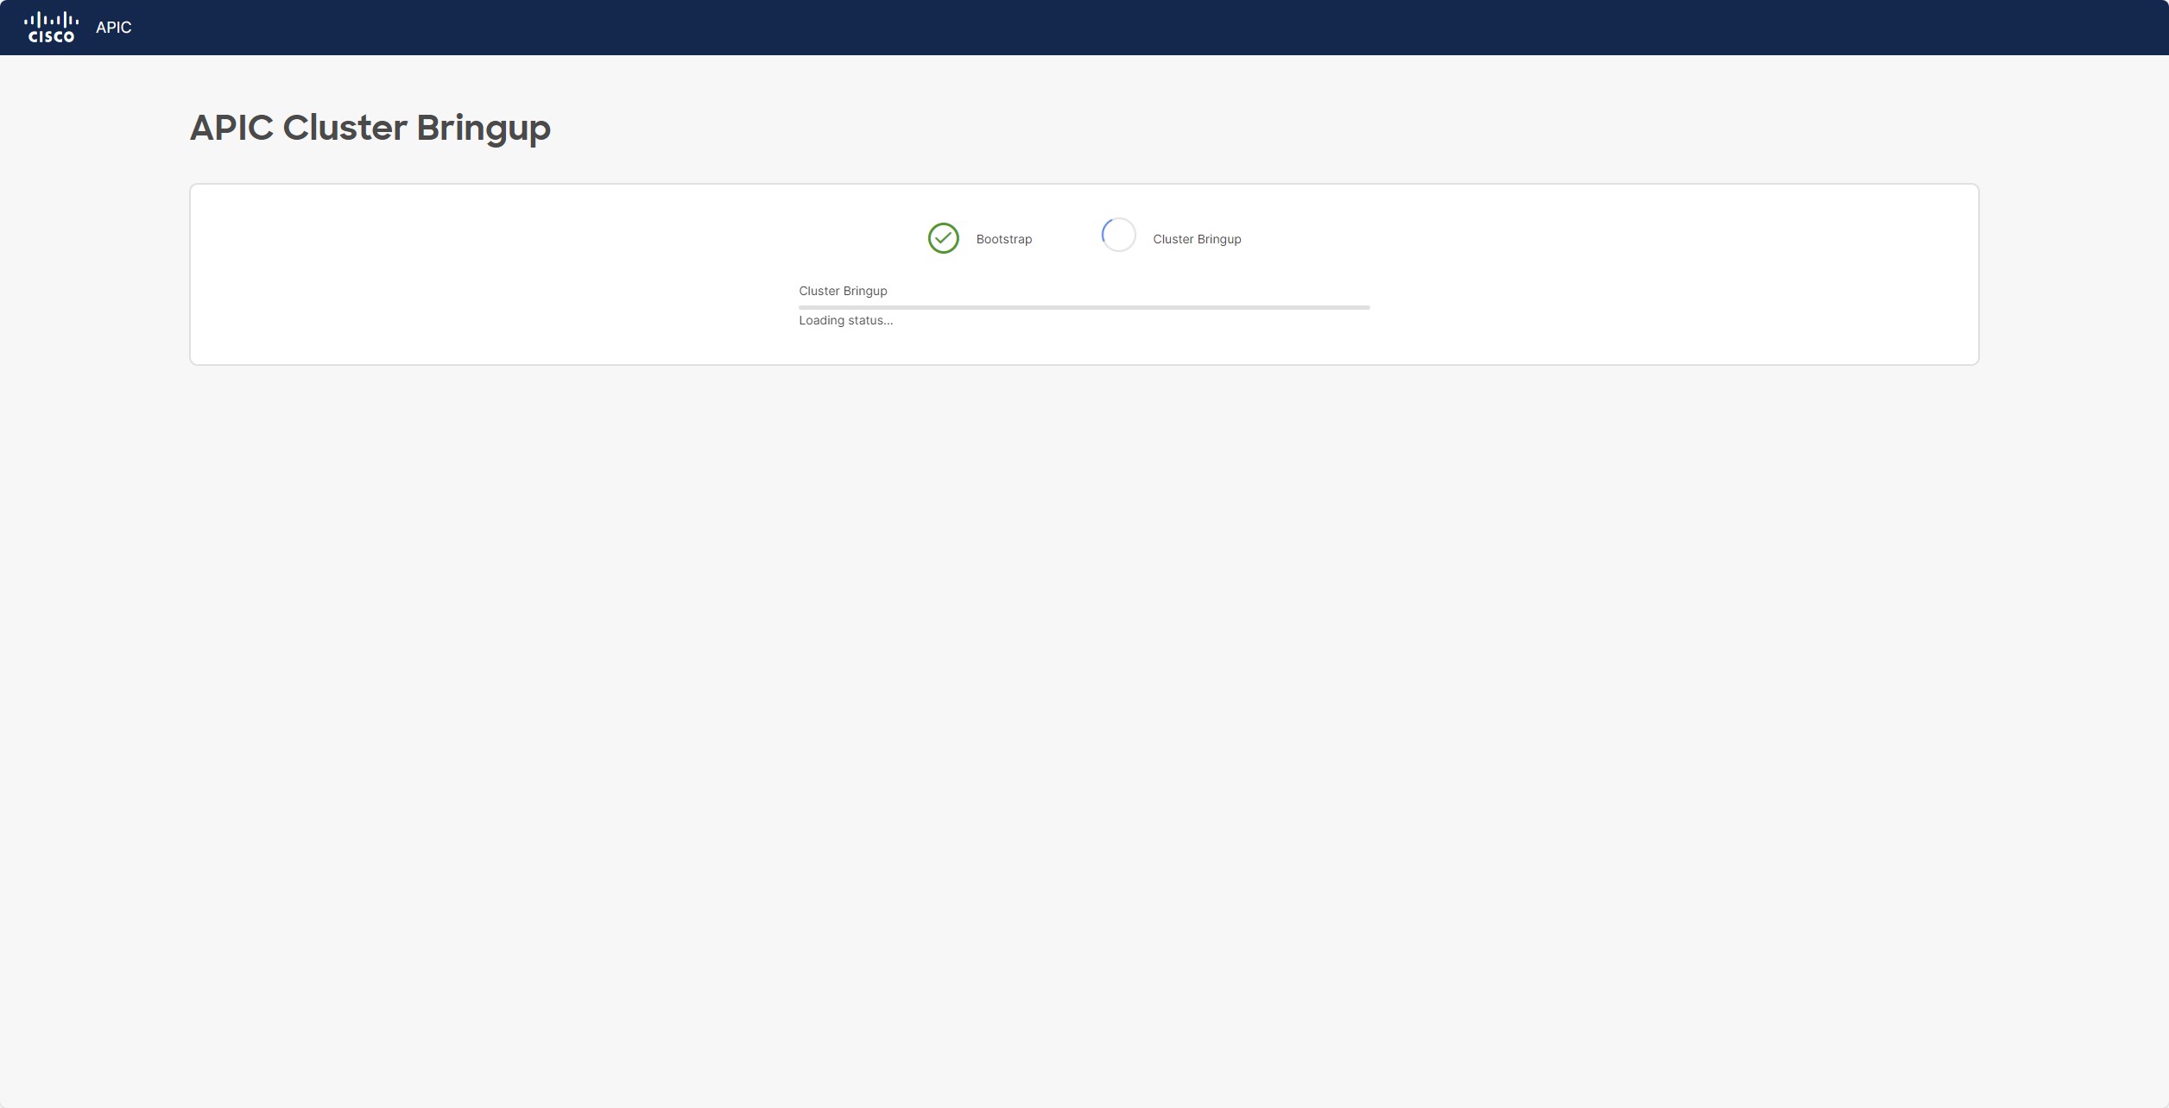Screen dimensions: 2169x1108
Task: Click the 'Loading status...' text
Action: click(x=845, y=320)
